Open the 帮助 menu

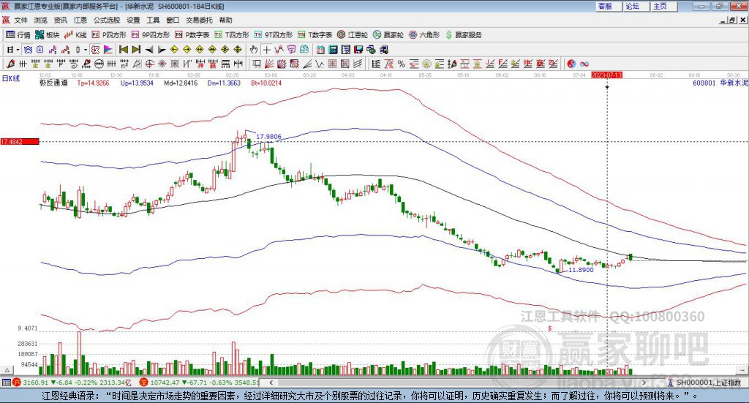[x=225, y=20]
